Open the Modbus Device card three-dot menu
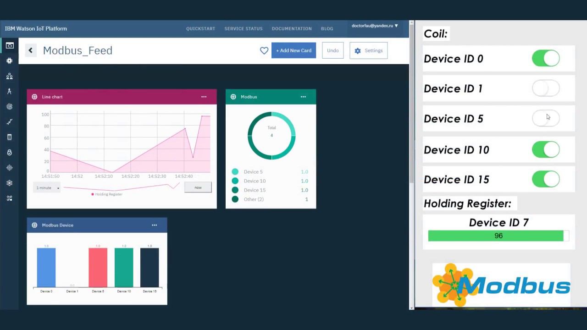 (154, 225)
